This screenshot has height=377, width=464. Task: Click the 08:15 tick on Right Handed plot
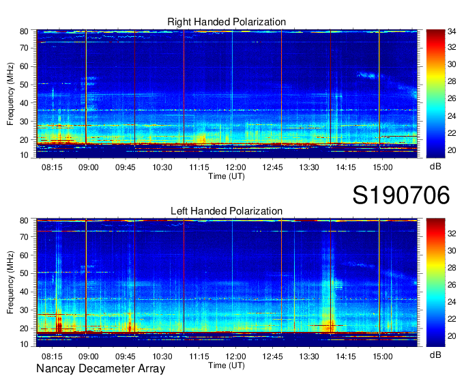click(x=52, y=167)
